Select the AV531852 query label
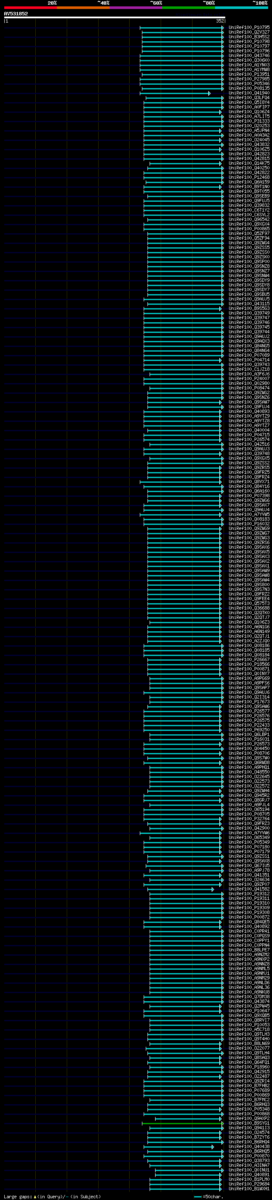The image size is (272, 1200). pos(16,14)
